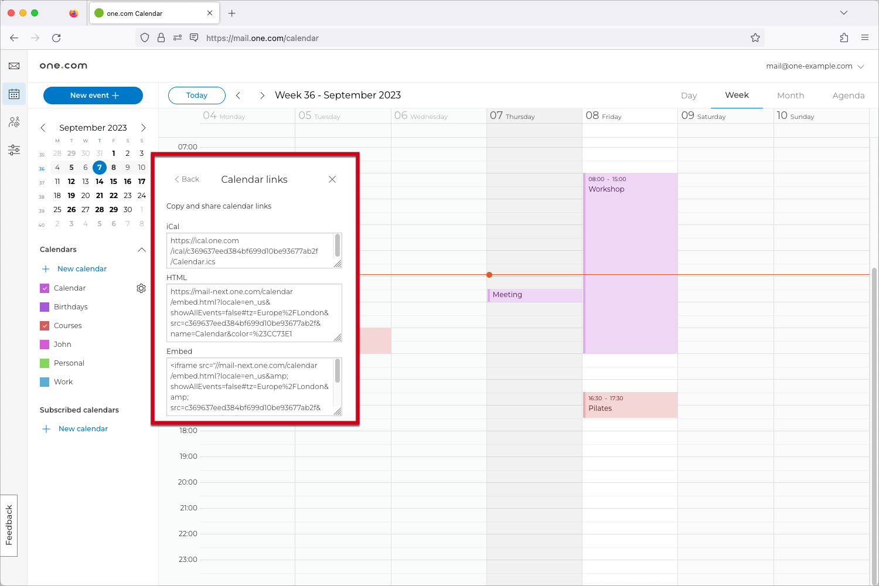Click the New event button
This screenshot has height=586, width=879.
pos(93,96)
